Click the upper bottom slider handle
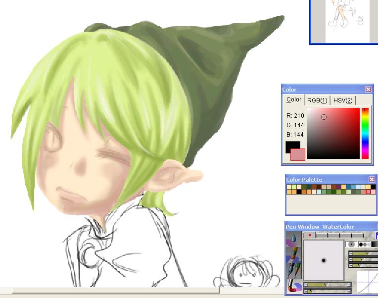 coord(327,285)
